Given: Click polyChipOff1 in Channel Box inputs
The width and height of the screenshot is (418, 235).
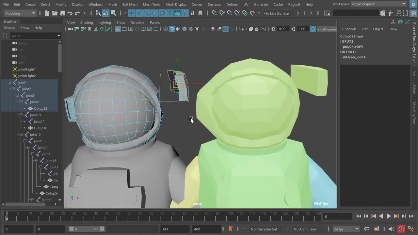Looking at the screenshot, I should tap(353, 47).
